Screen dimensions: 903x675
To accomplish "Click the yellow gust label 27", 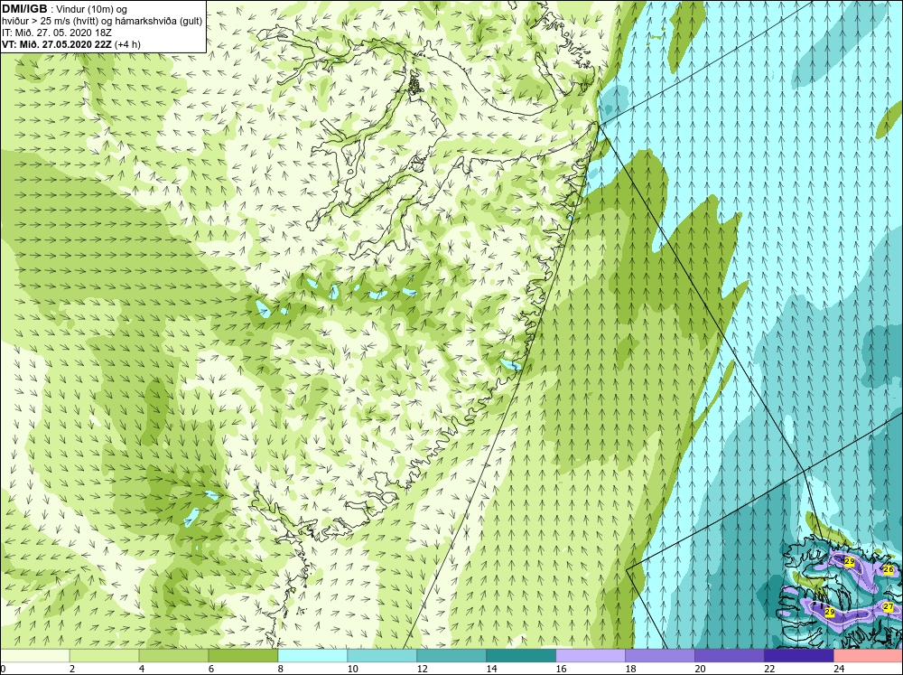I will tap(888, 606).
